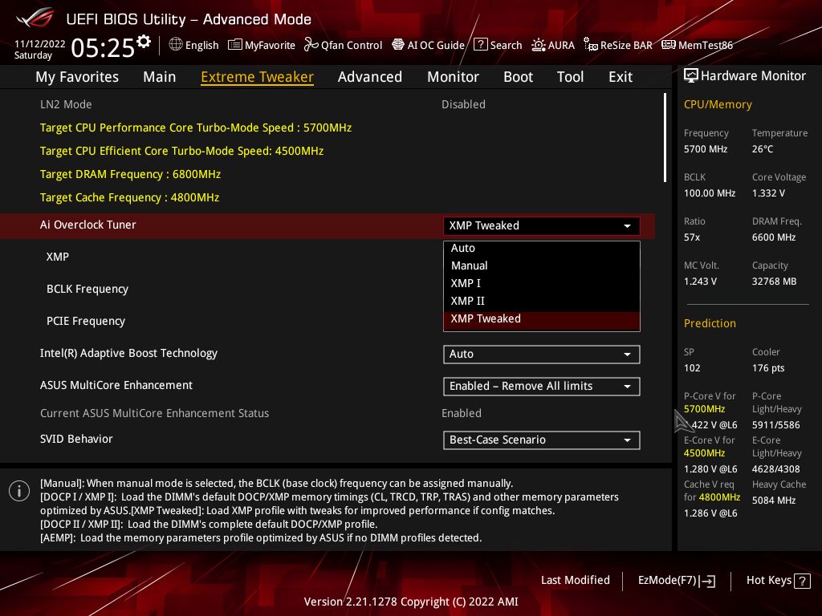Image resolution: width=822 pixels, height=616 pixels.
Task: Open the Exit tab
Action: pos(621,77)
